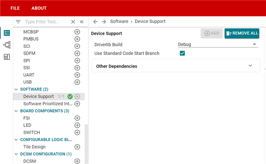
Task: Add a DCSM instance with plus icon
Action: (x=77, y=161)
